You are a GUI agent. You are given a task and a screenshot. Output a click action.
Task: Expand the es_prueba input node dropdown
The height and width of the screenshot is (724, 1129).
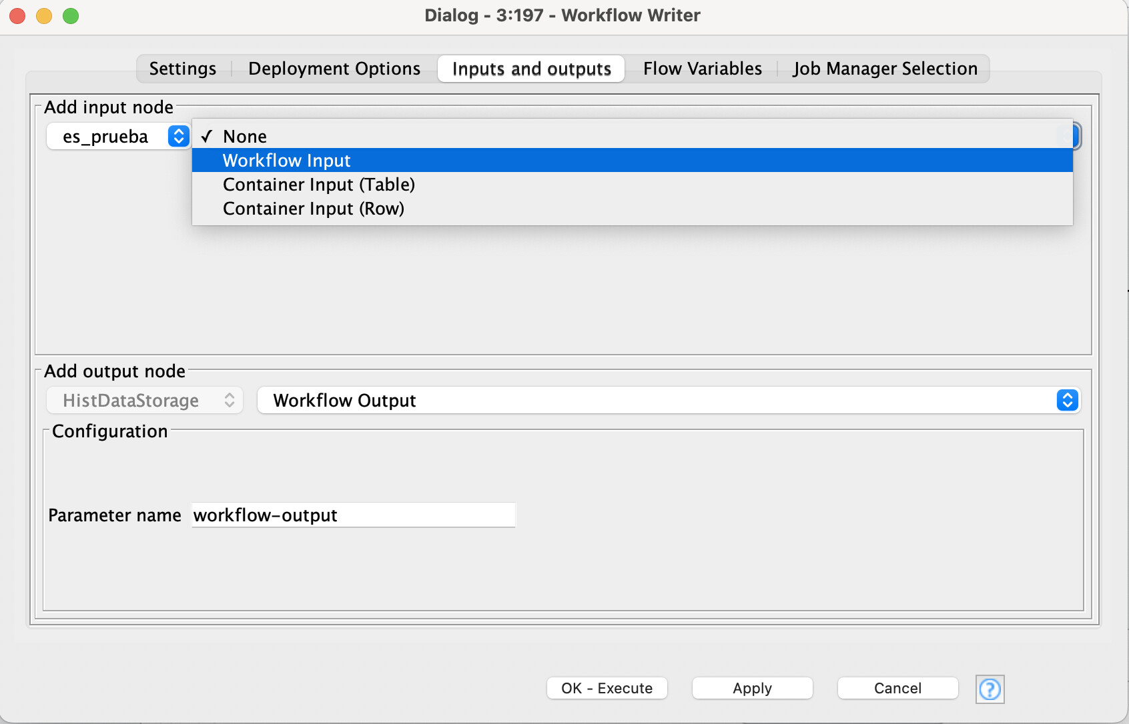118,137
